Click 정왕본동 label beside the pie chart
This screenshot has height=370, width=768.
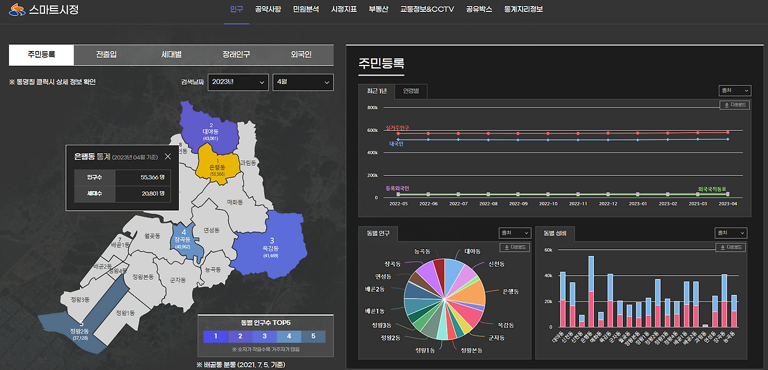coord(471,349)
